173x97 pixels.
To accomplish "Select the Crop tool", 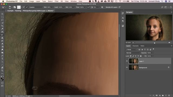I will pyautogui.click(x=2, y=26).
